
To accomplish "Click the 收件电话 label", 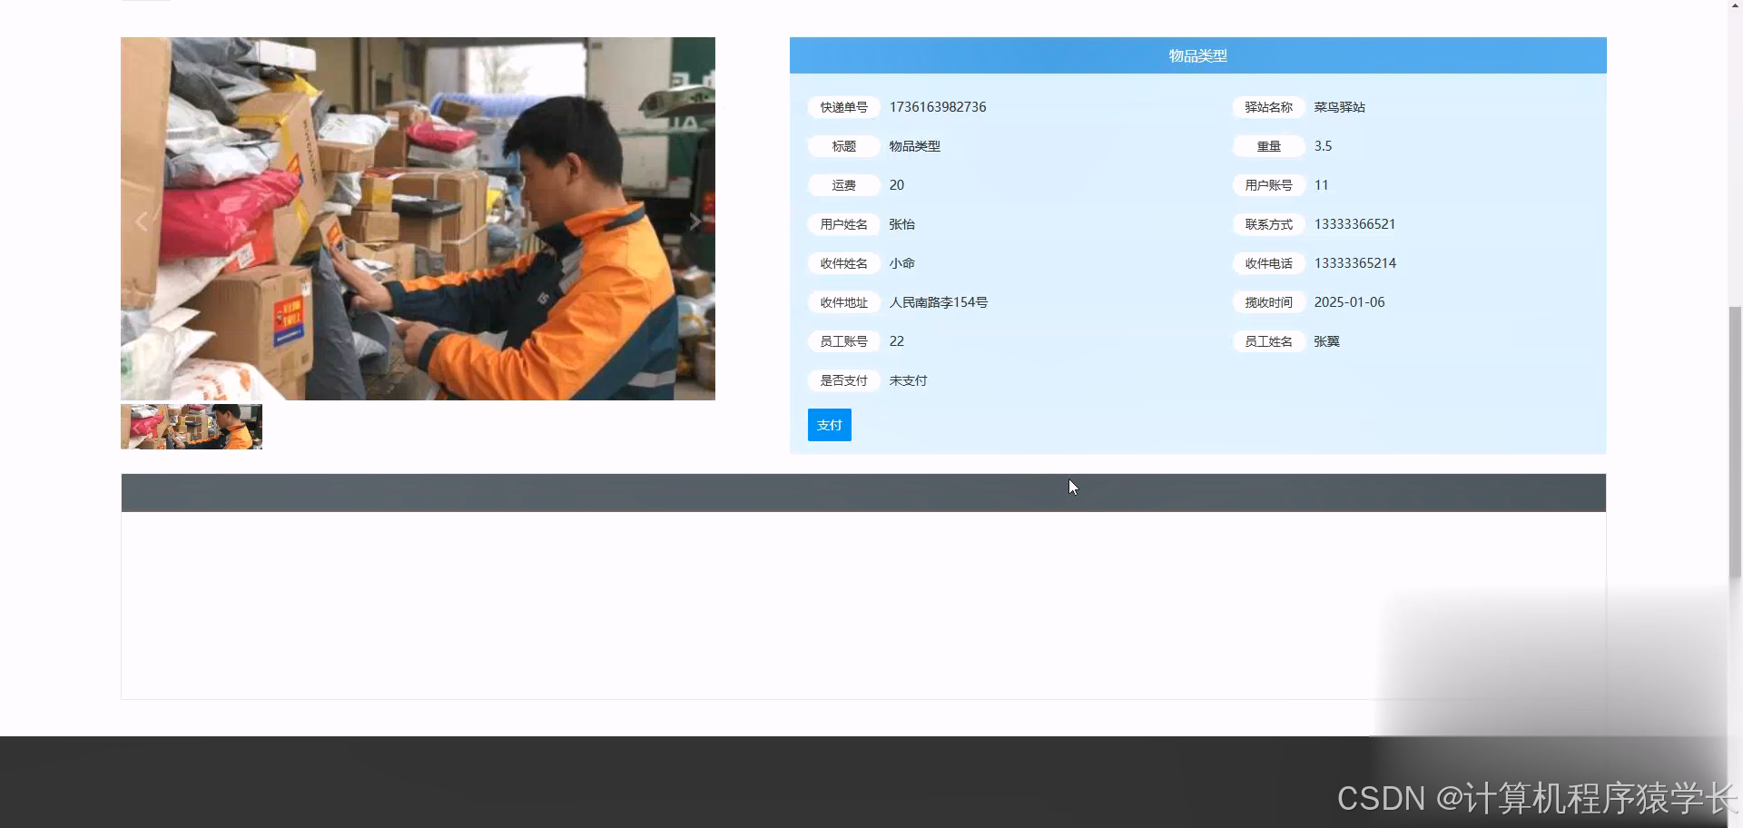I will coord(1268,263).
